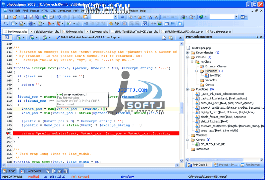
Task: Click into the search text input field
Action: (x=102, y=17)
